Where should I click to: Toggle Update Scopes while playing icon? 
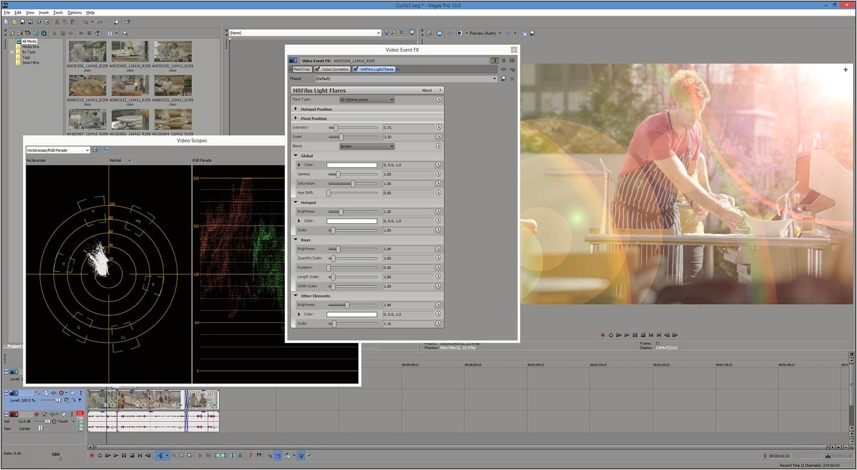(x=106, y=149)
